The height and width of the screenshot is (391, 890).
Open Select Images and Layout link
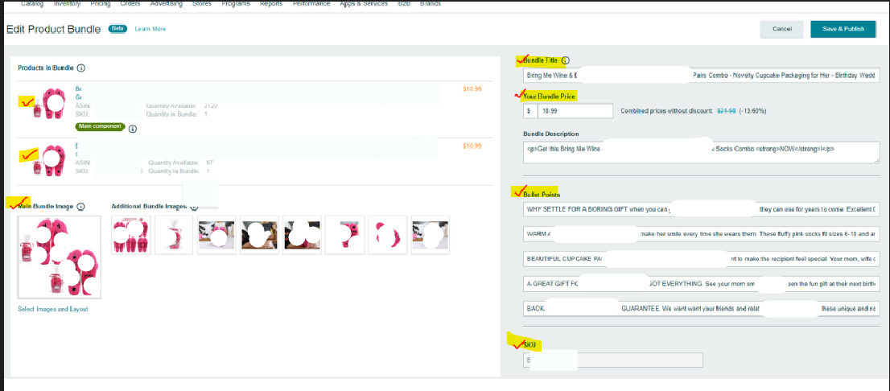(53, 309)
